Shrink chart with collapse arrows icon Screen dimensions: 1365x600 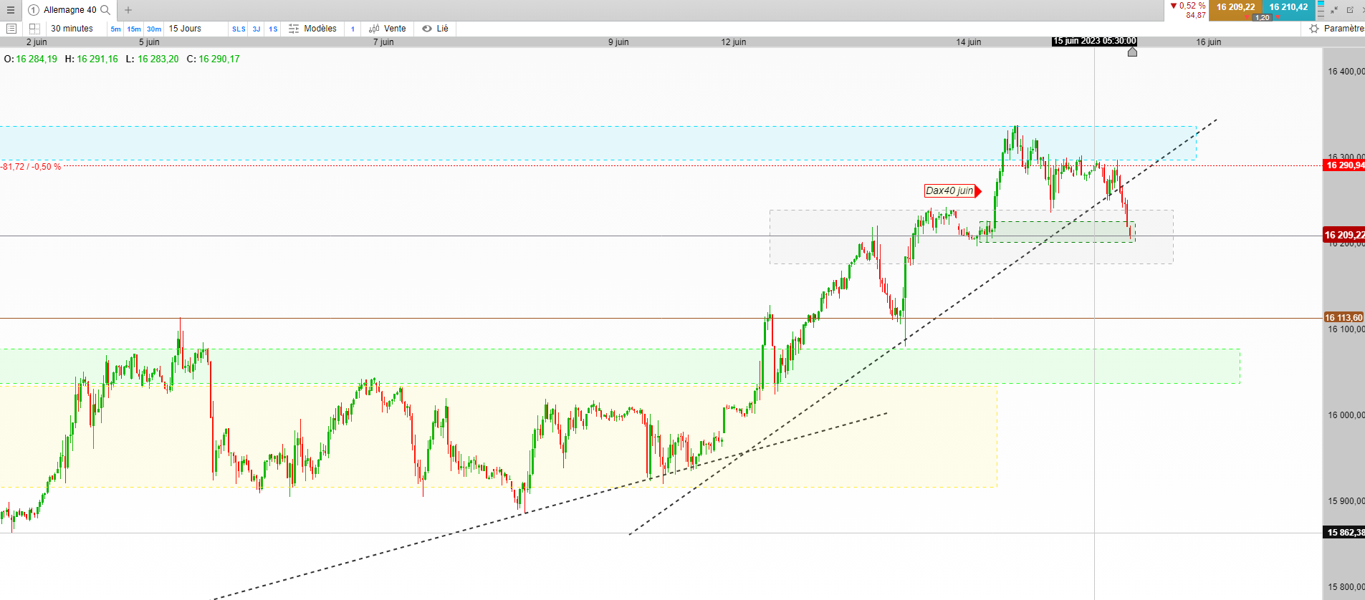1334,10
